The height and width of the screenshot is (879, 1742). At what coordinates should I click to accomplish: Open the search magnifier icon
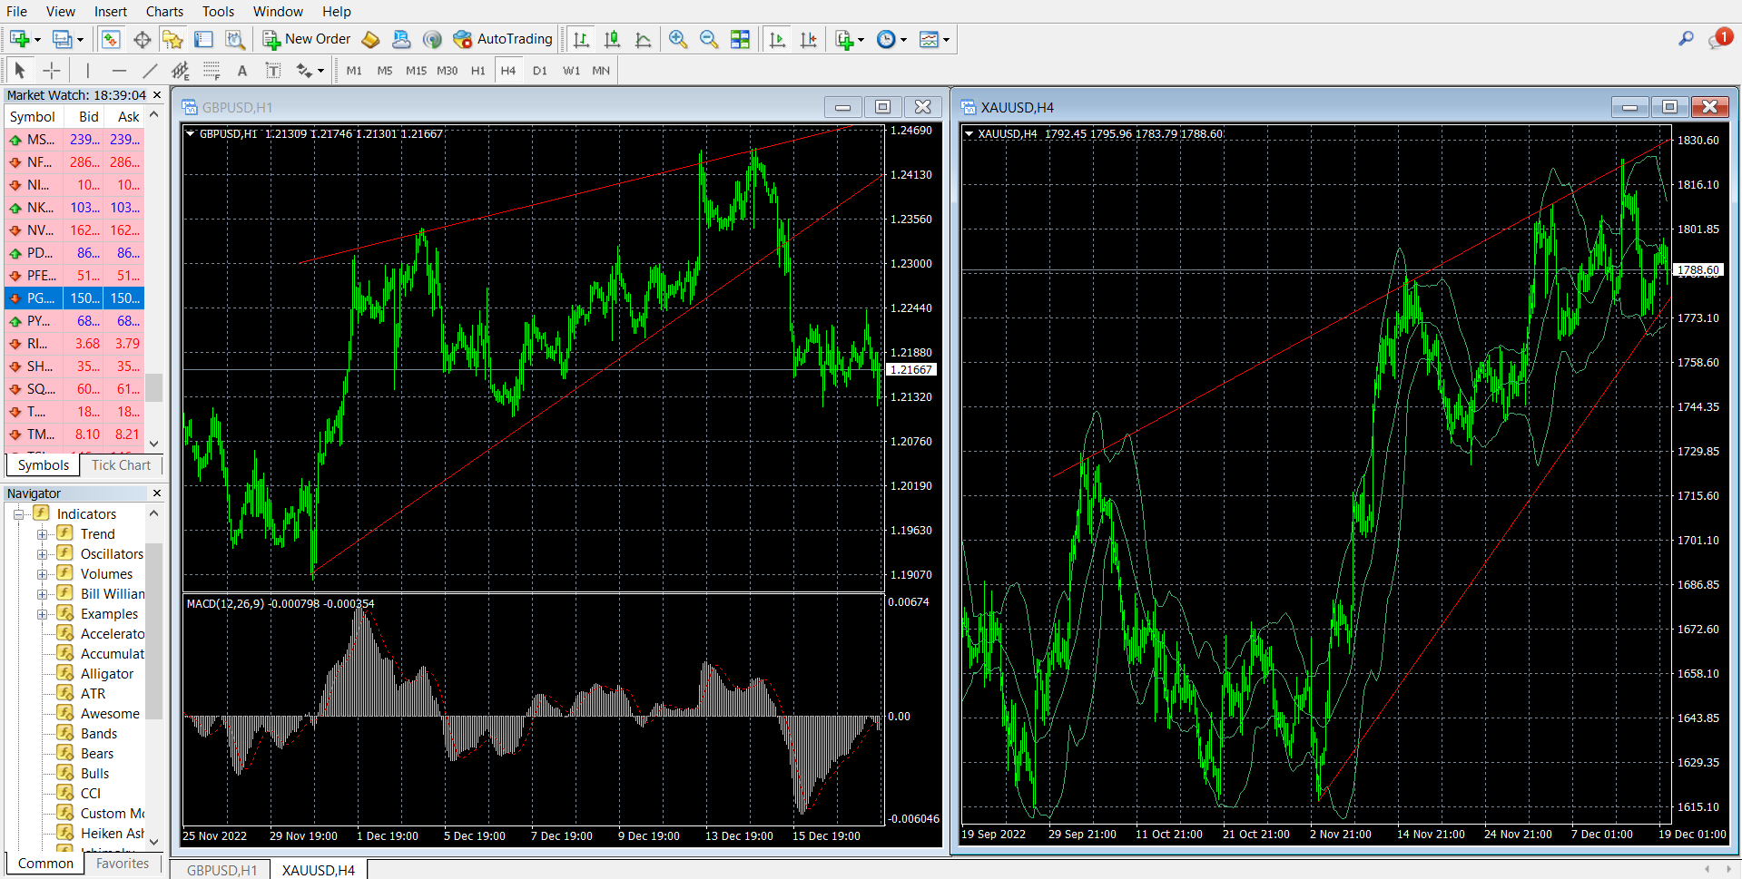1686,39
